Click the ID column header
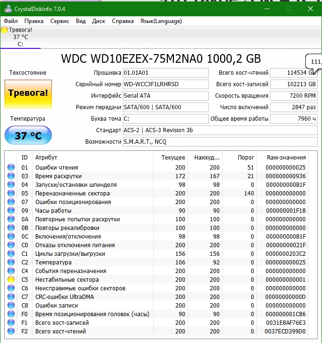Screen dimensions: 322x343 25,158
